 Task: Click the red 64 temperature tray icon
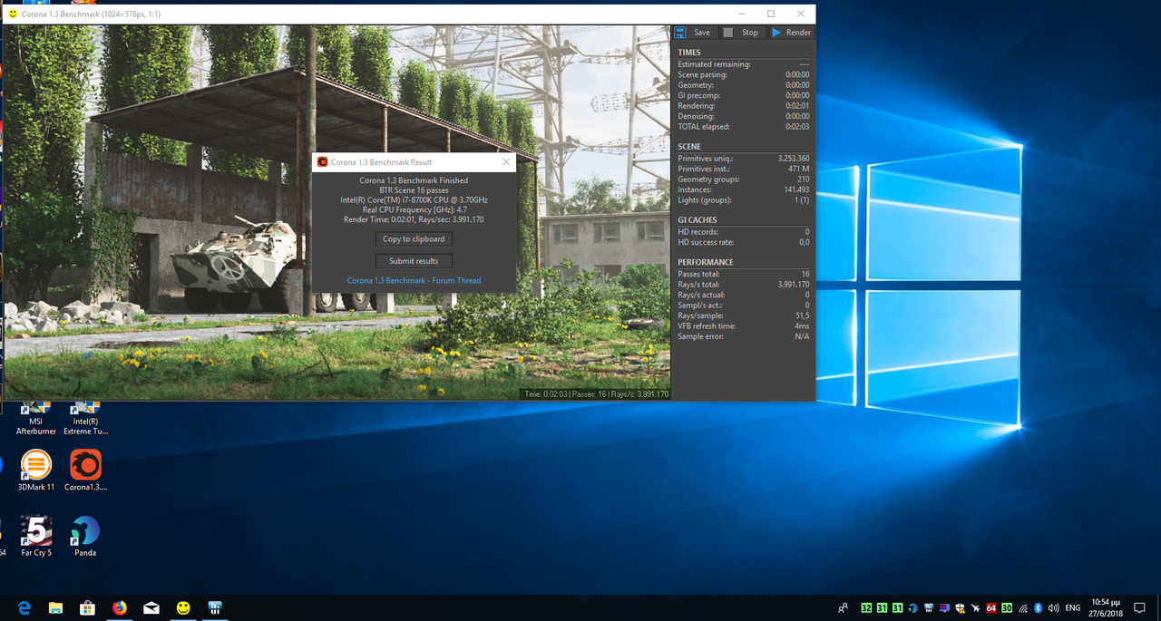(991, 608)
